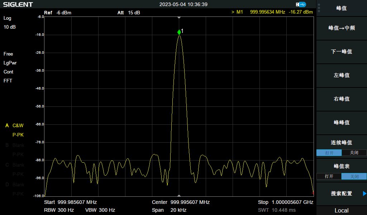Click the 10 dB scale division label
367x215 pixels.
10,27
